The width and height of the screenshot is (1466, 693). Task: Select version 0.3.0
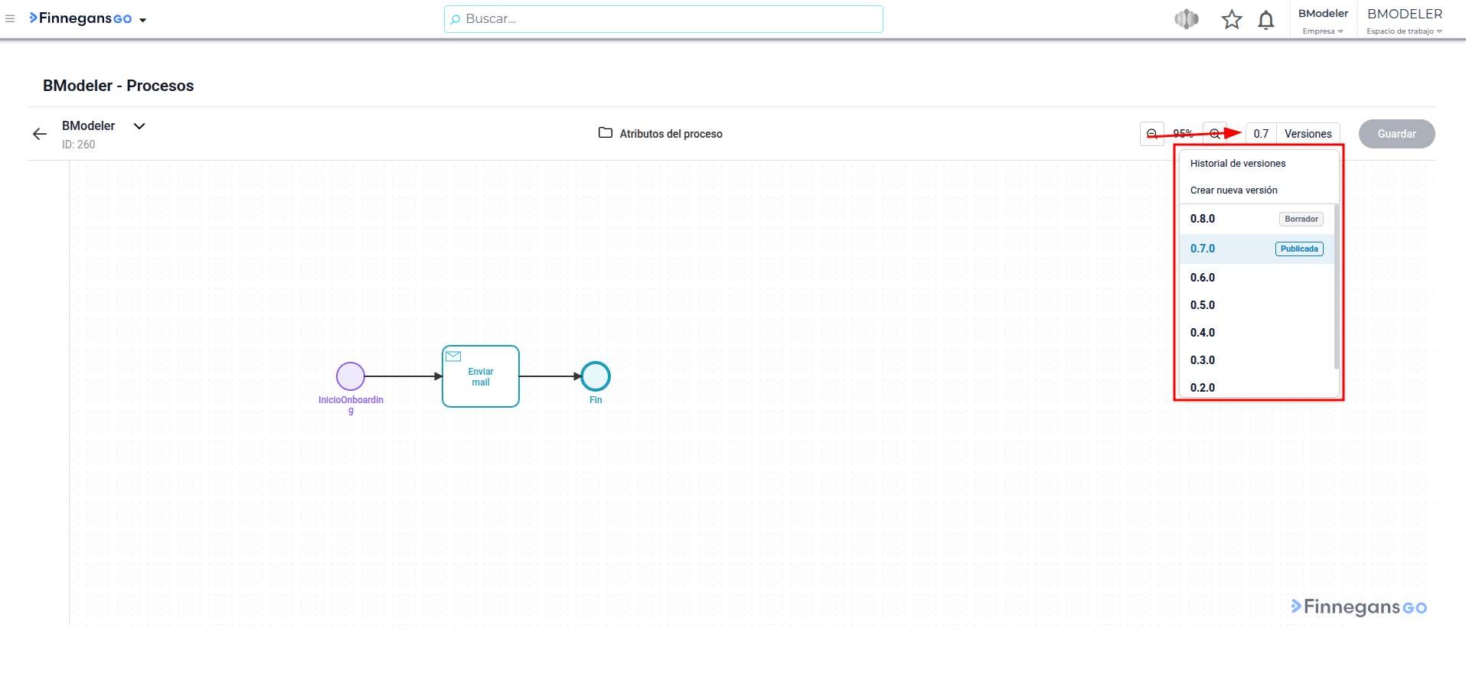coord(1256,360)
